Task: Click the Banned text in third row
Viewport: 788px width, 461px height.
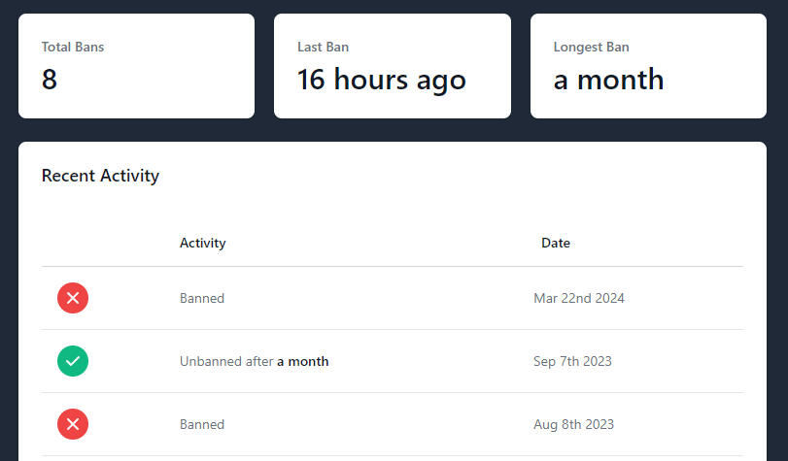Action: (x=202, y=424)
